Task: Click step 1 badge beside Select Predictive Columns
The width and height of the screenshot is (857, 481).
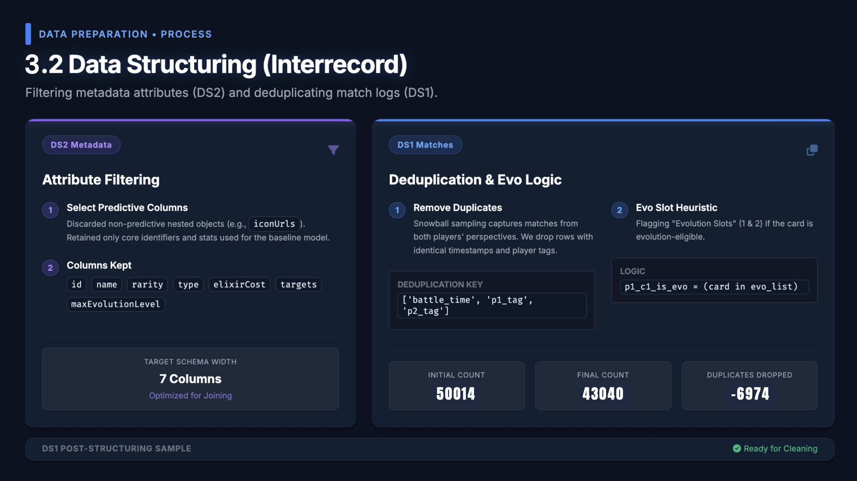Action: pos(50,210)
